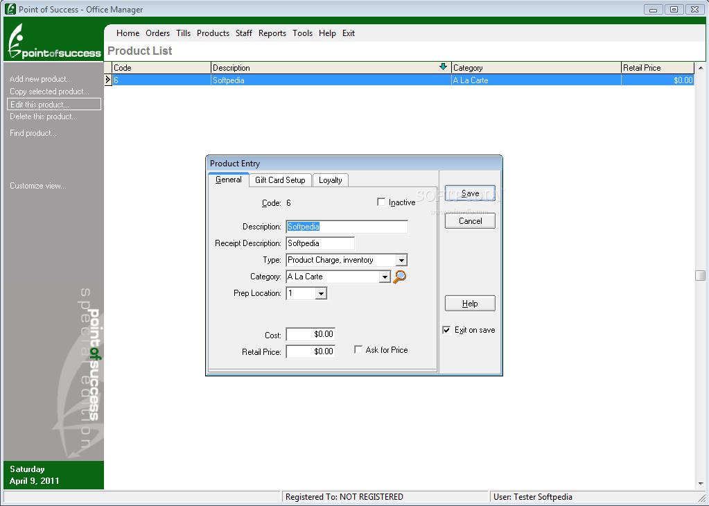Click the category lookup magnifier icon

point(399,277)
